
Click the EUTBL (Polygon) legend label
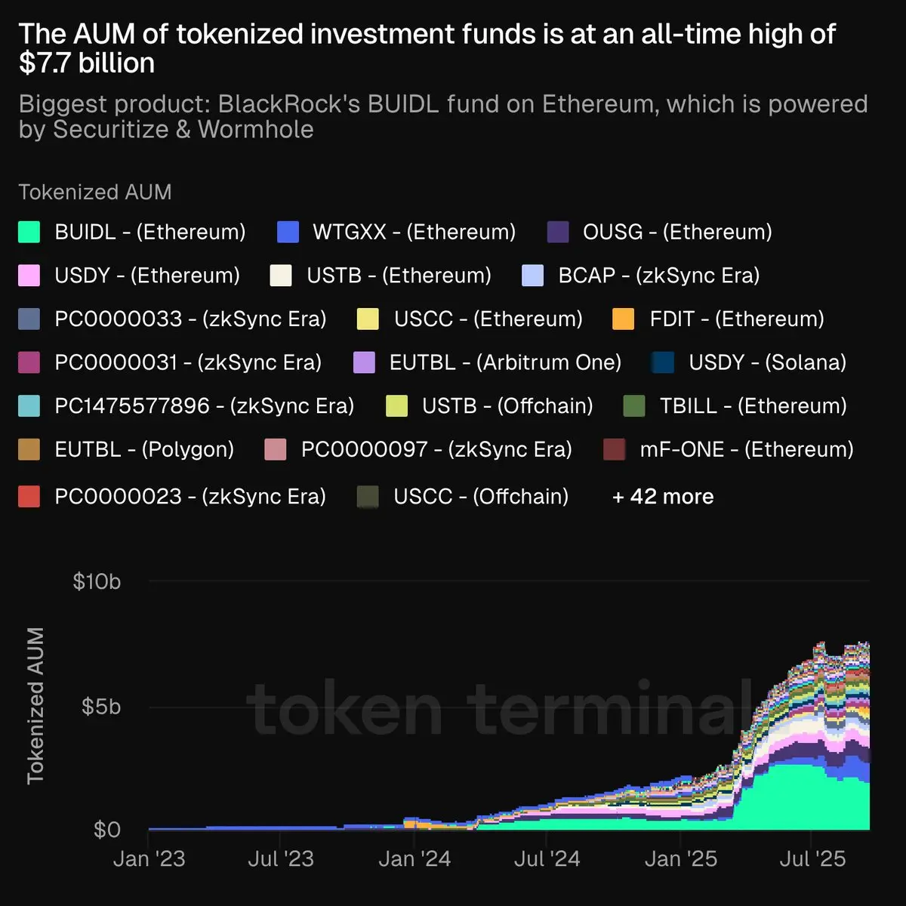[144, 449]
